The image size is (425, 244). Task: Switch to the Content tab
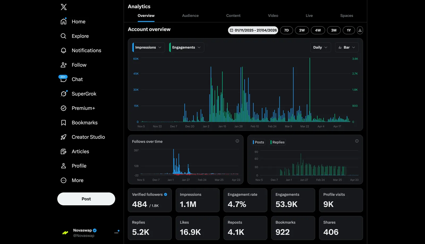[x=233, y=16]
